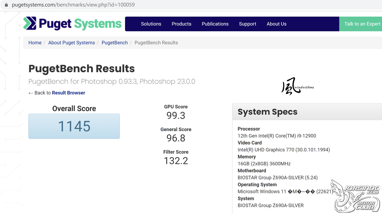This screenshot has height=214, width=382.
Task: Open the PugetBench breadcrumb link
Action: (x=115, y=43)
